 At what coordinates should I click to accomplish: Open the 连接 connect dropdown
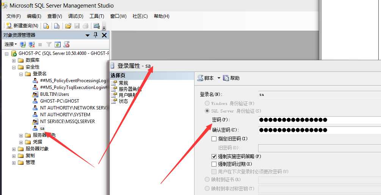pyautogui.click(x=11, y=44)
